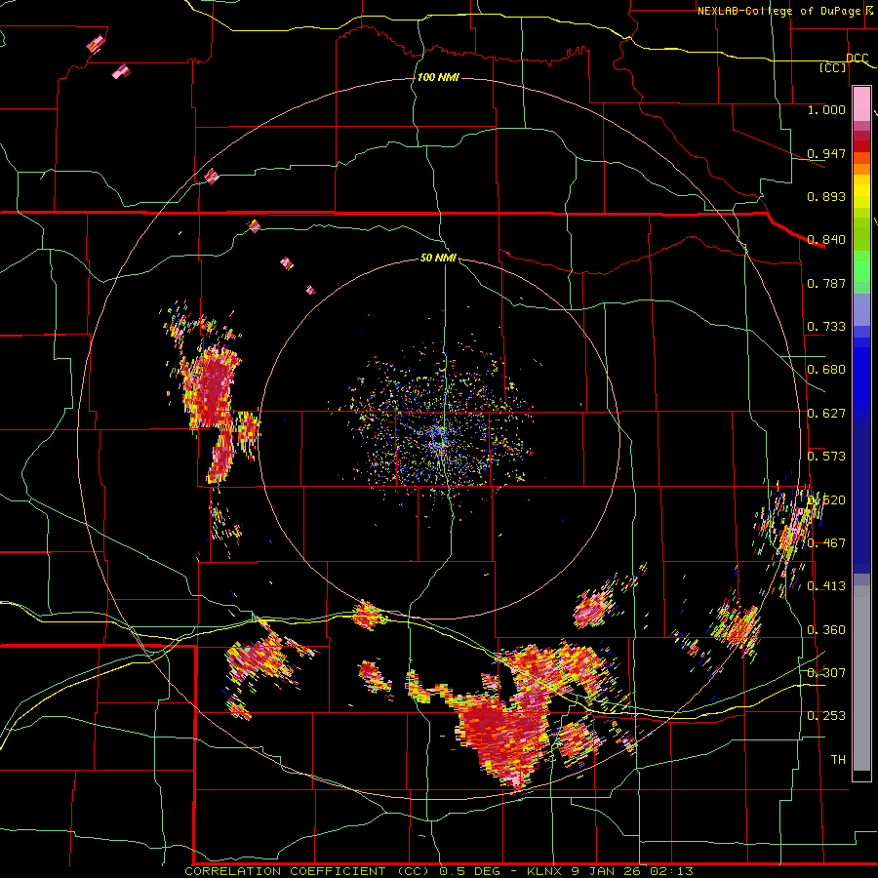This screenshot has width=878, height=878.
Task: Click the bright green segment of the color bar
Action: coord(861,266)
